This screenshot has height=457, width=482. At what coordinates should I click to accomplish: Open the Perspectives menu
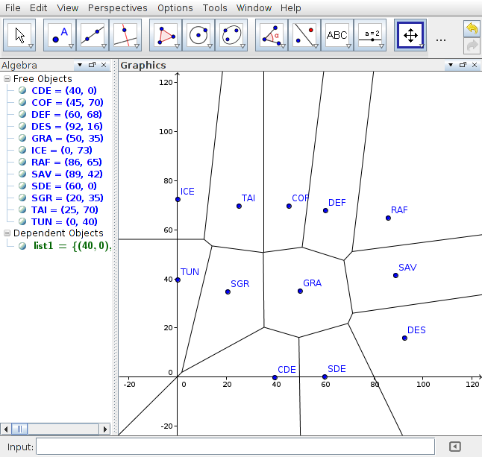(x=117, y=8)
